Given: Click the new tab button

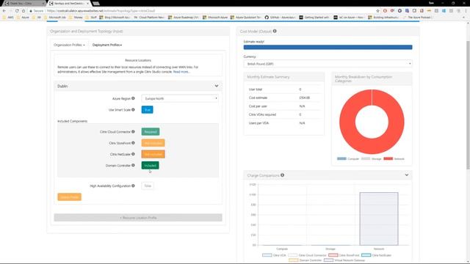Looking at the screenshot, I should tap(96, 3).
